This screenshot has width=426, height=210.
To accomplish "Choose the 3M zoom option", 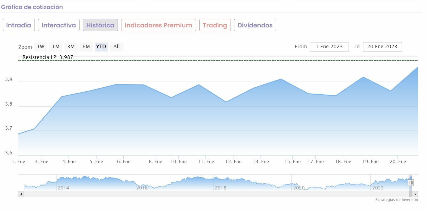I will [71, 47].
